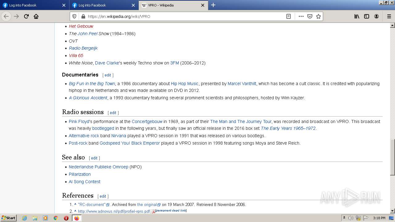Viewport: 395px width, 222px height.
Task: Open The Man and The Journey Tour
Action: [241, 121]
